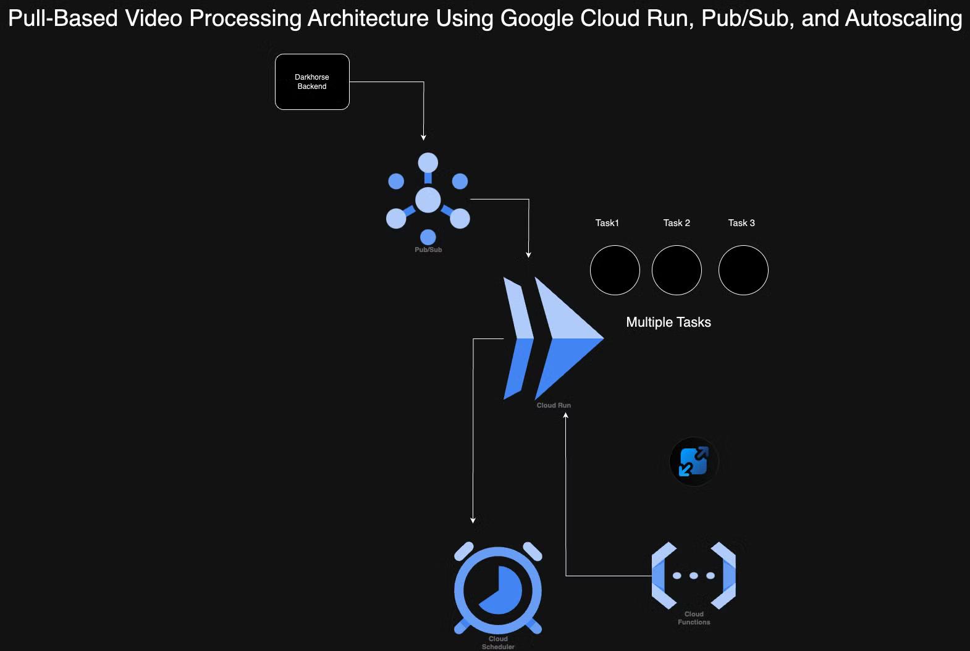
Task: Click the Multiple Tasks text
Action: pyautogui.click(x=668, y=322)
